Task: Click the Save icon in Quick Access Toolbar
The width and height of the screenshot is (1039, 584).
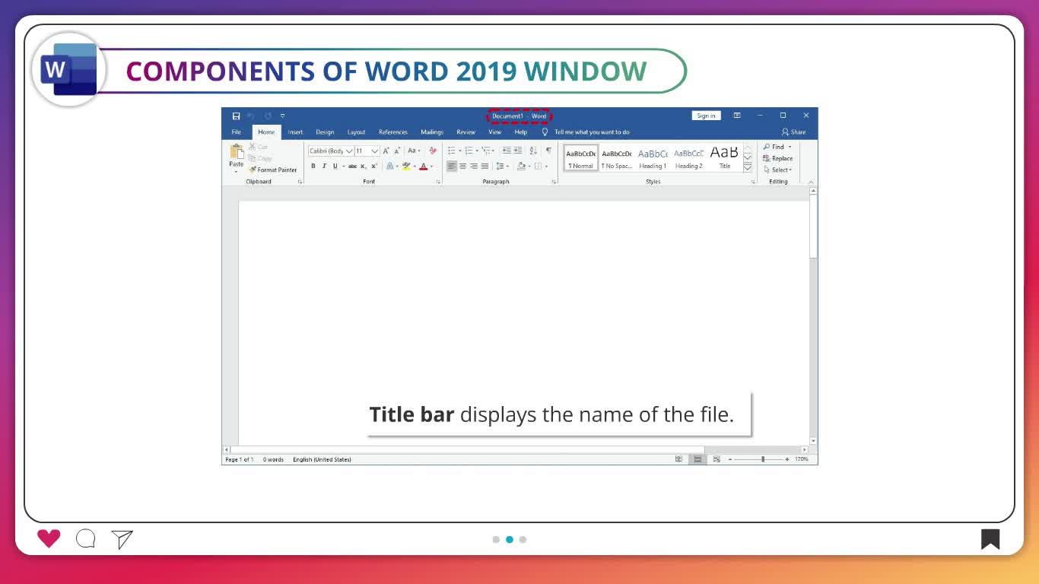Action: pos(236,116)
